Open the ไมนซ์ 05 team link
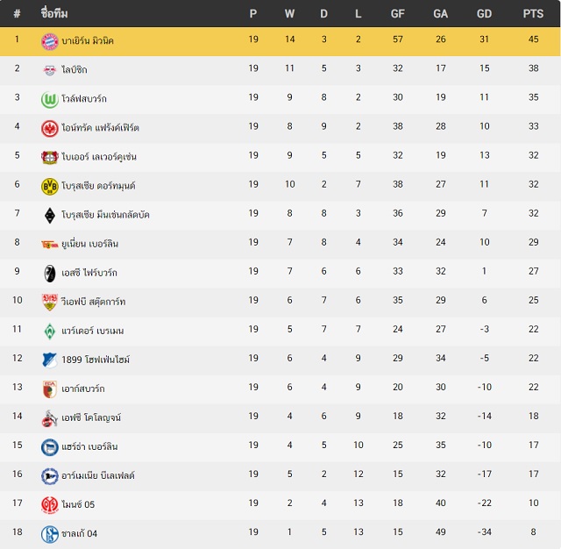 tap(78, 504)
